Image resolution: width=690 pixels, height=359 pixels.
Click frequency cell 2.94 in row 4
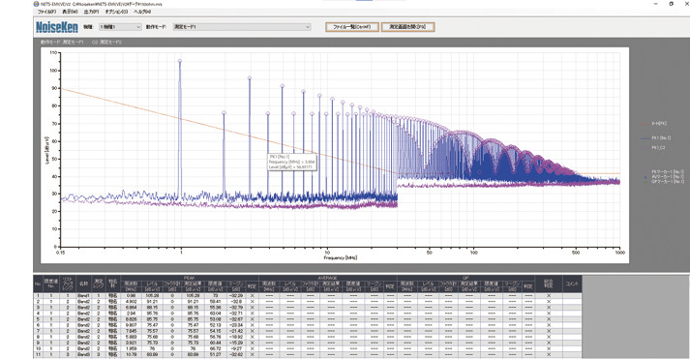click(x=131, y=314)
